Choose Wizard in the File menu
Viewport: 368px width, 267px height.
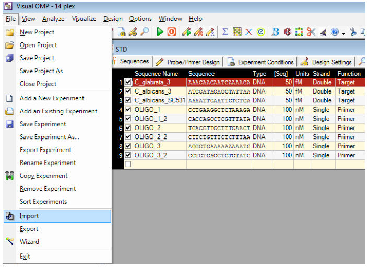coord(29,242)
